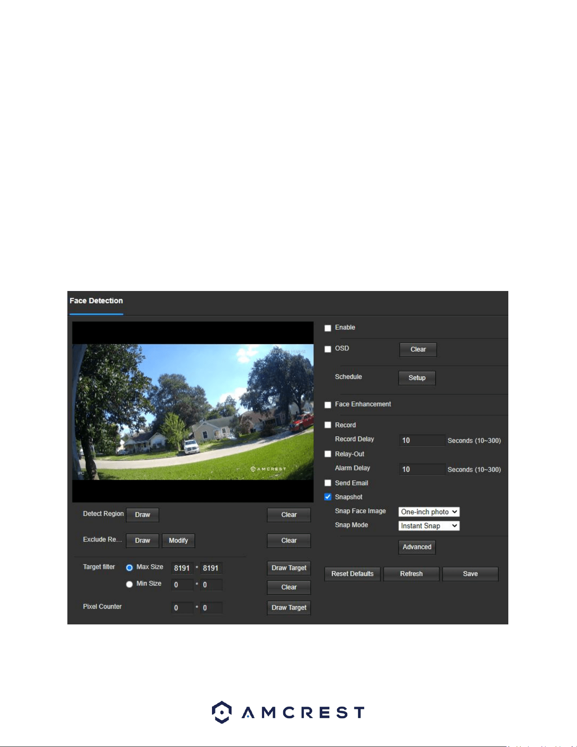Click the Amcrest logo at page bottom

point(288,712)
